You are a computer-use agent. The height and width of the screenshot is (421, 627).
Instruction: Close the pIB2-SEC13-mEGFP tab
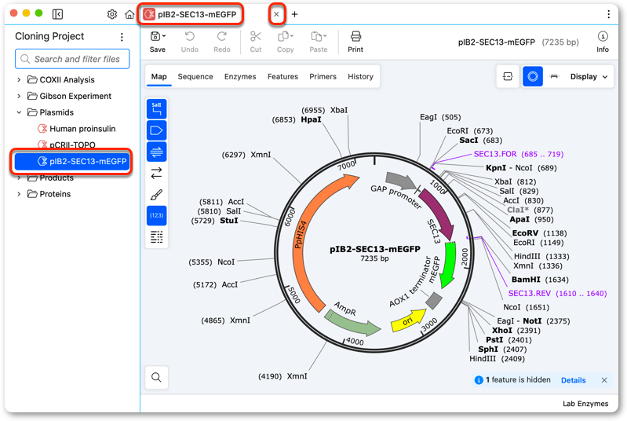(276, 14)
